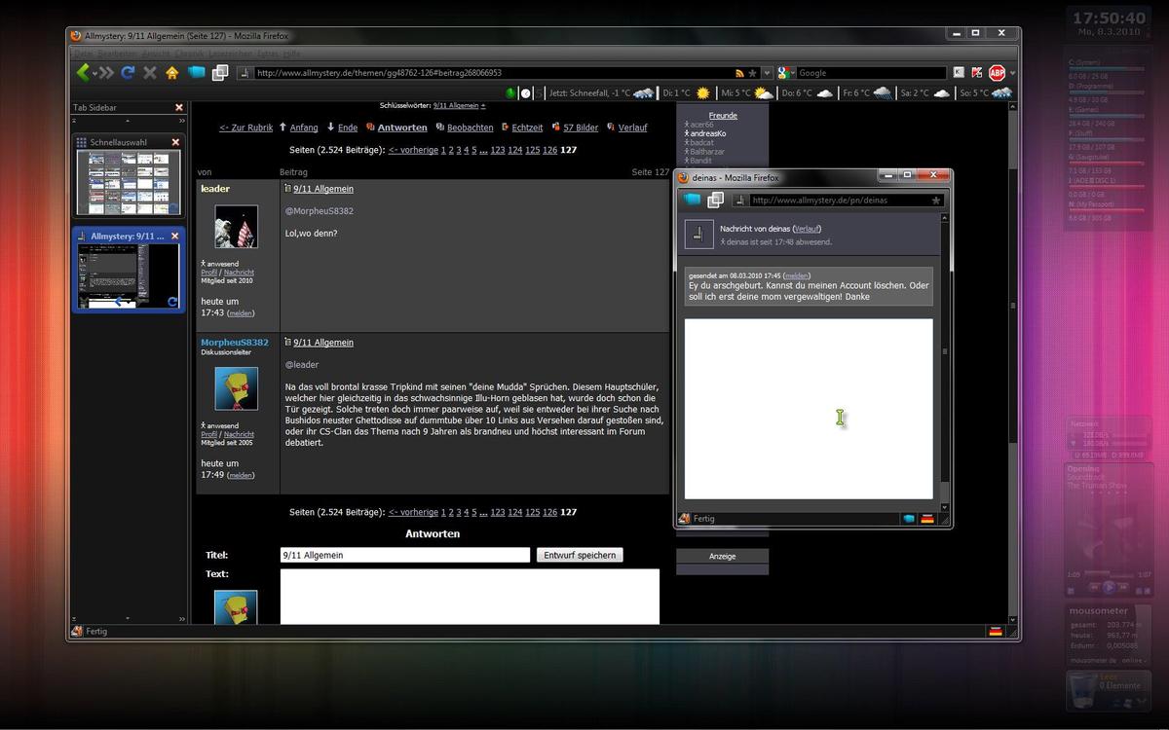Reload the Allmystery page
This screenshot has height=730, width=1169.
pos(128,72)
